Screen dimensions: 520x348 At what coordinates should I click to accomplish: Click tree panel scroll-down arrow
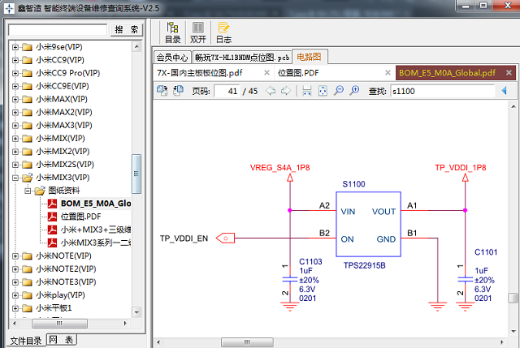pyautogui.click(x=136, y=311)
